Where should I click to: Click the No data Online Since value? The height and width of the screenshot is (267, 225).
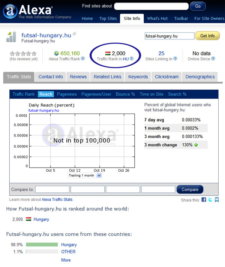point(201,53)
